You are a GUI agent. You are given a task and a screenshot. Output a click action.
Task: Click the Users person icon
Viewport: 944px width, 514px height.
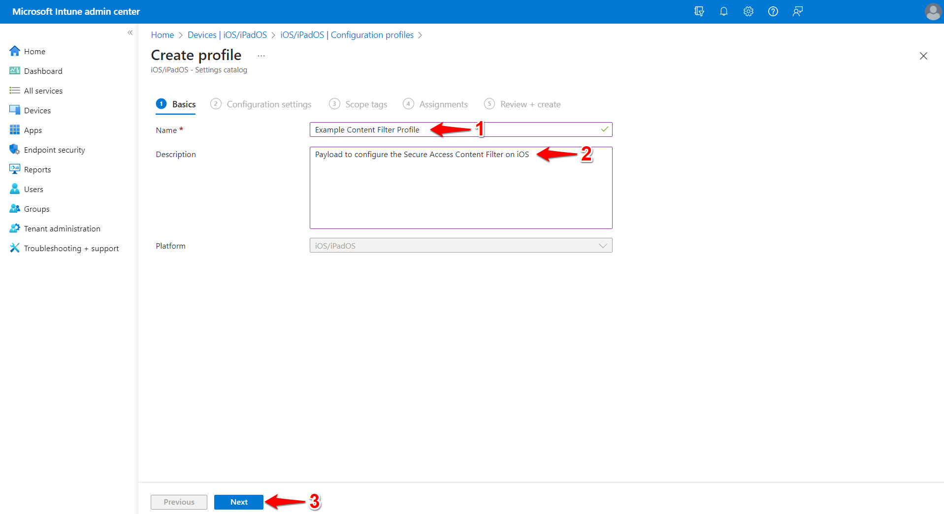15,189
